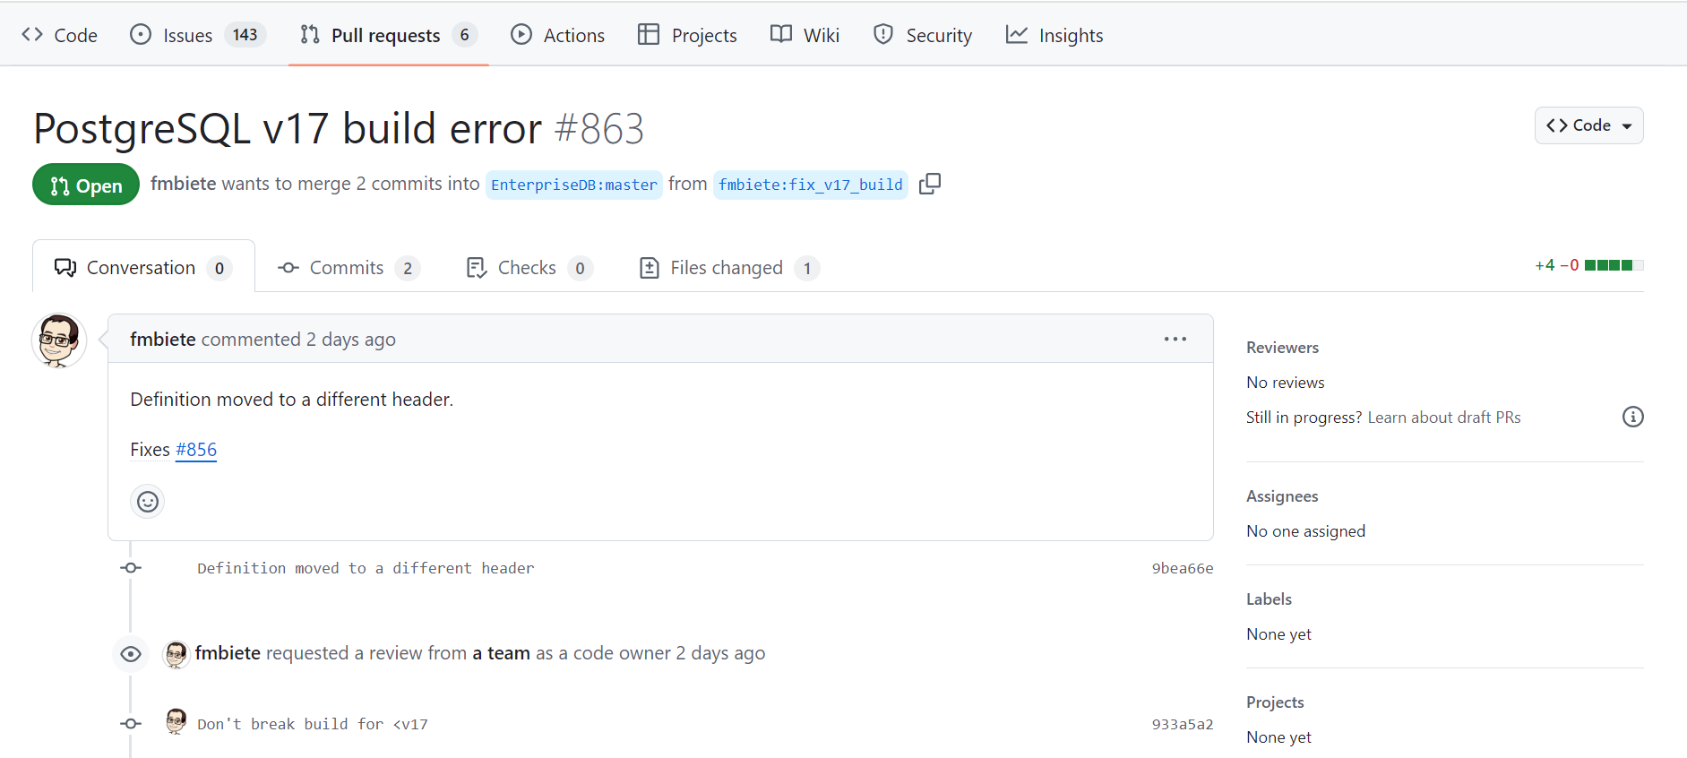Open the Wiki tab

805,35
